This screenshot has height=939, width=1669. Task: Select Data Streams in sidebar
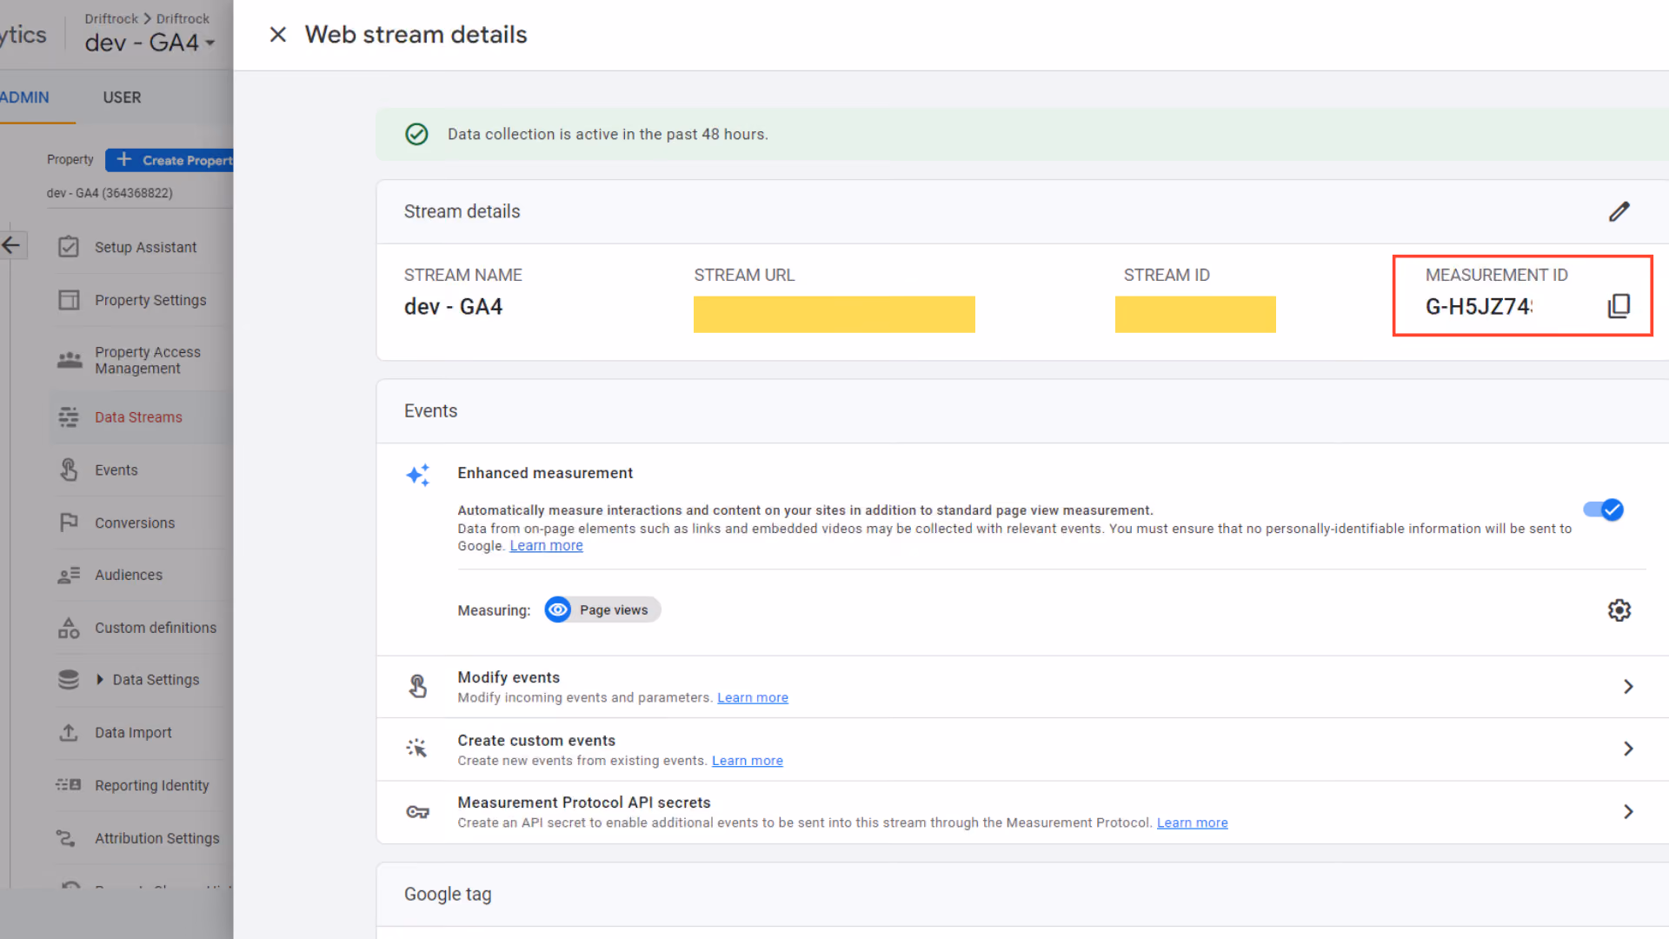tap(138, 417)
